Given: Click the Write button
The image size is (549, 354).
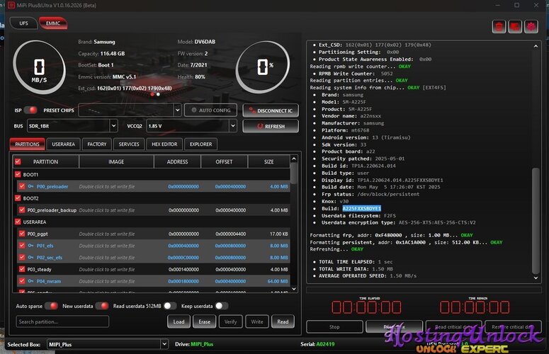Looking at the screenshot, I should pos(257,321).
